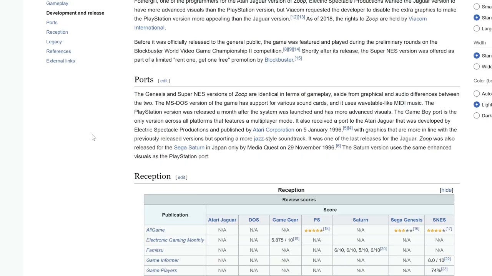Choose the Automatic color radio button
This screenshot has height=276, width=492.
pos(477,94)
